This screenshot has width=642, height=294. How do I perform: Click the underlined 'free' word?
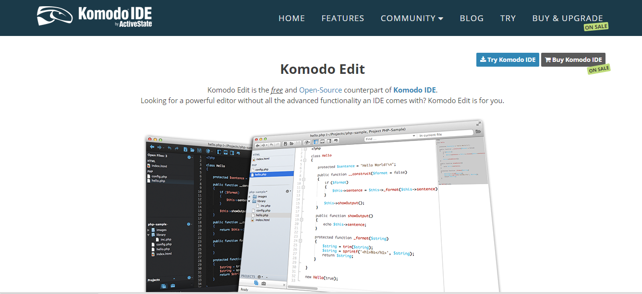(x=277, y=90)
